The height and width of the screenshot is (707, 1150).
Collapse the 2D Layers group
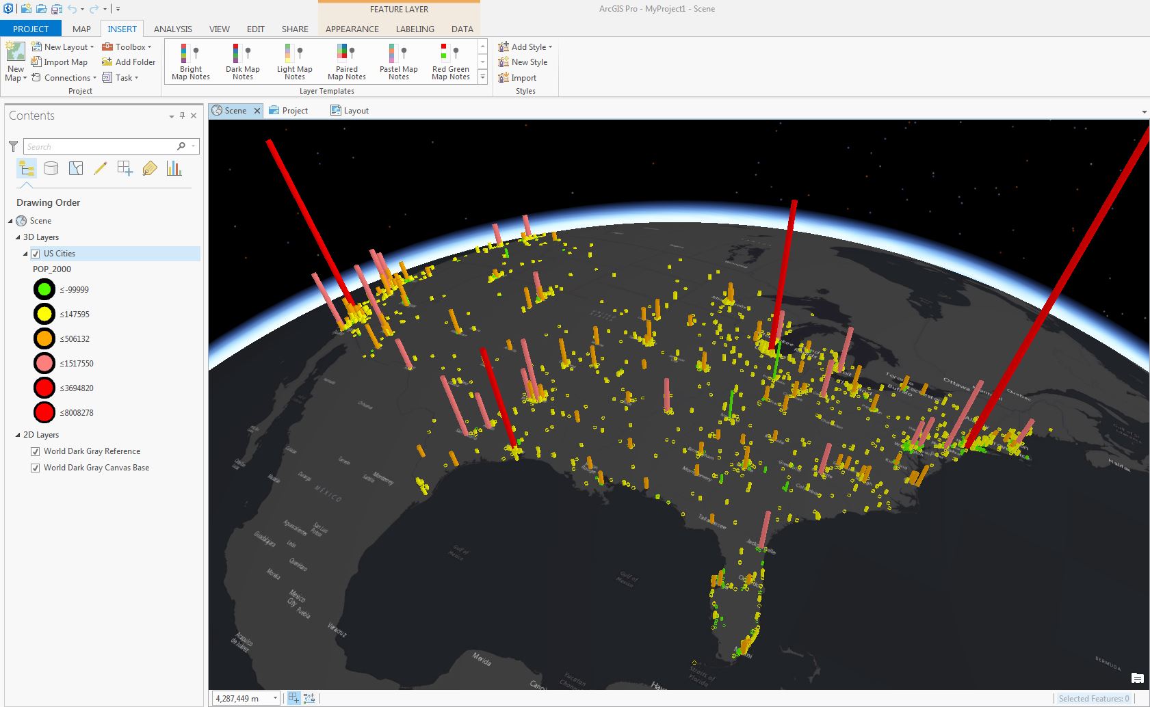coord(18,435)
